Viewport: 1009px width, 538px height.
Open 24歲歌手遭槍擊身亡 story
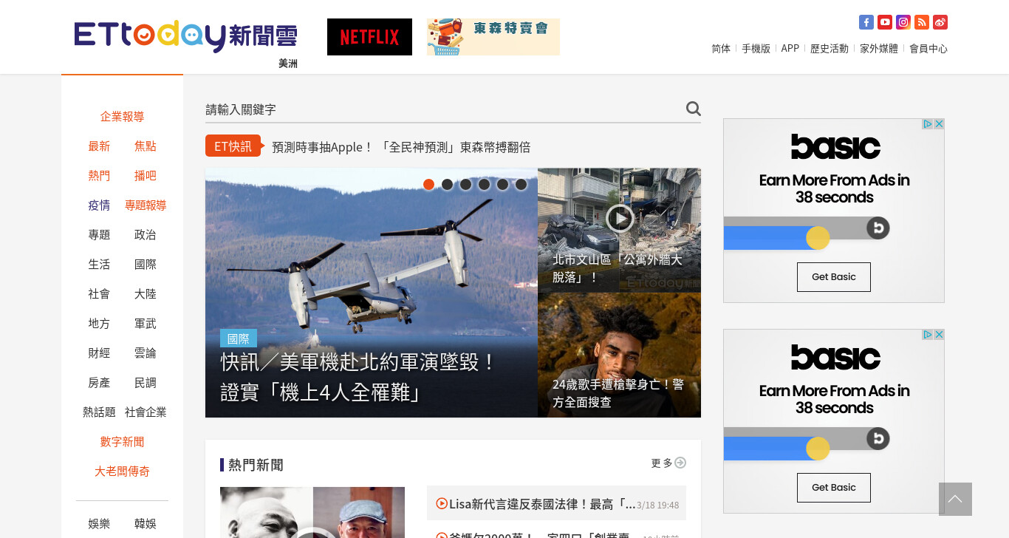[618, 393]
